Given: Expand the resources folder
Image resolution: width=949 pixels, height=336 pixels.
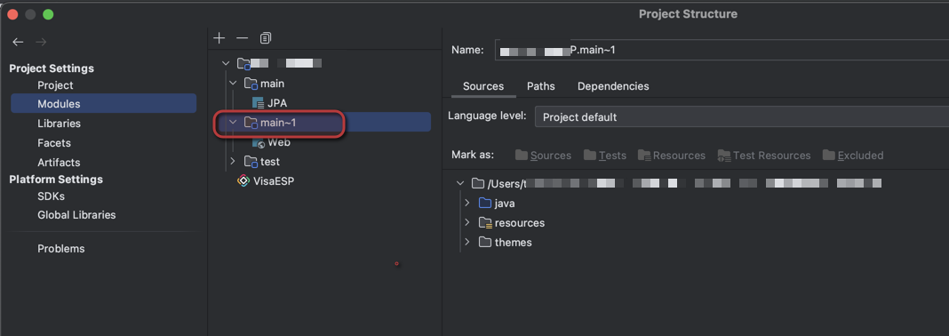Looking at the screenshot, I should point(467,223).
